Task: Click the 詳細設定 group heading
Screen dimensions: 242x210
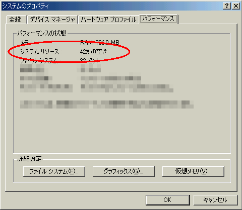Action: 29,159
